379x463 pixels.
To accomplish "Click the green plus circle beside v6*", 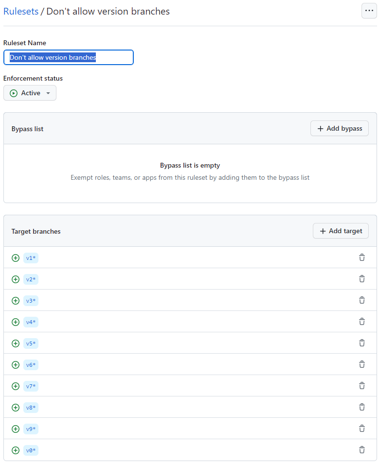I will click(16, 365).
